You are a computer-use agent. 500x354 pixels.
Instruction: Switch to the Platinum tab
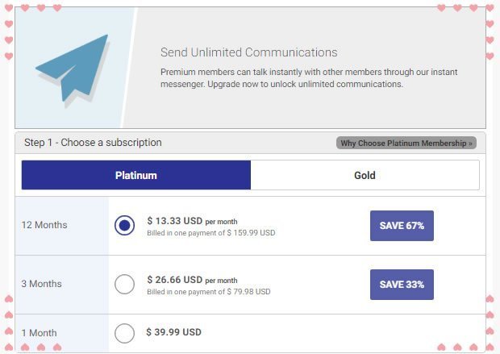coord(136,175)
